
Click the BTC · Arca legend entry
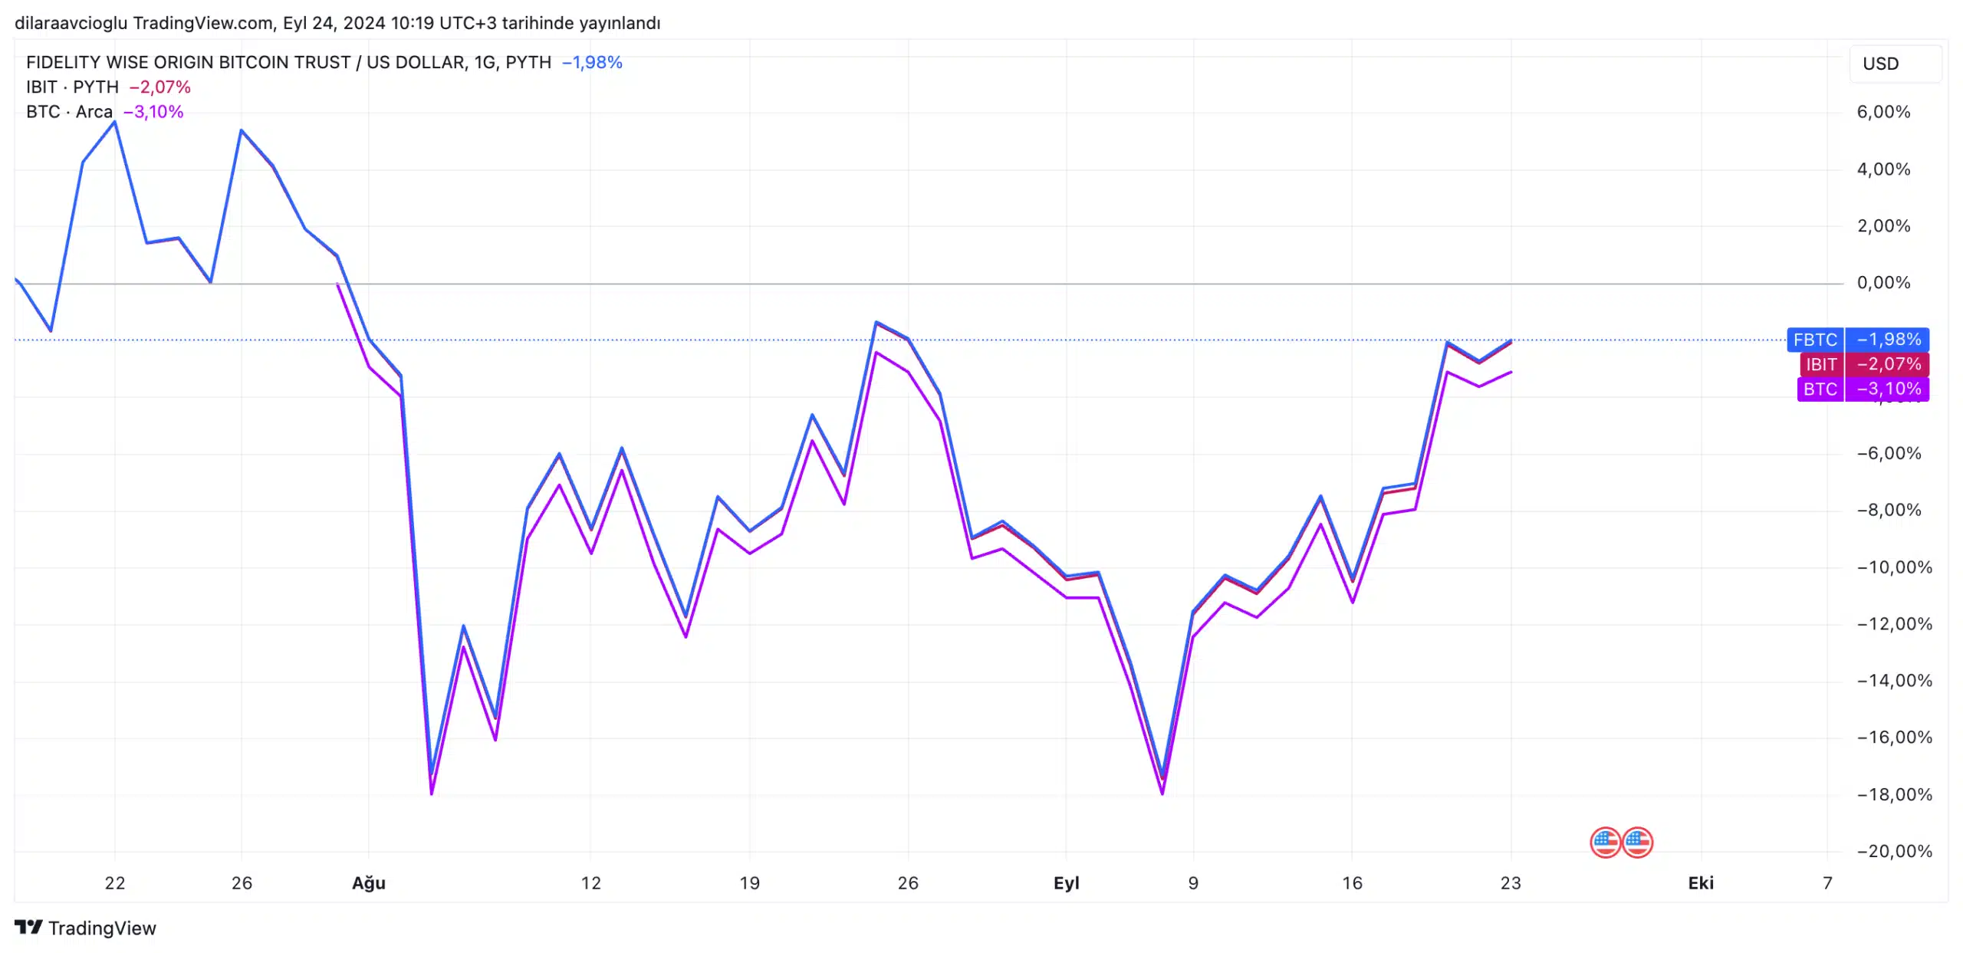(69, 112)
